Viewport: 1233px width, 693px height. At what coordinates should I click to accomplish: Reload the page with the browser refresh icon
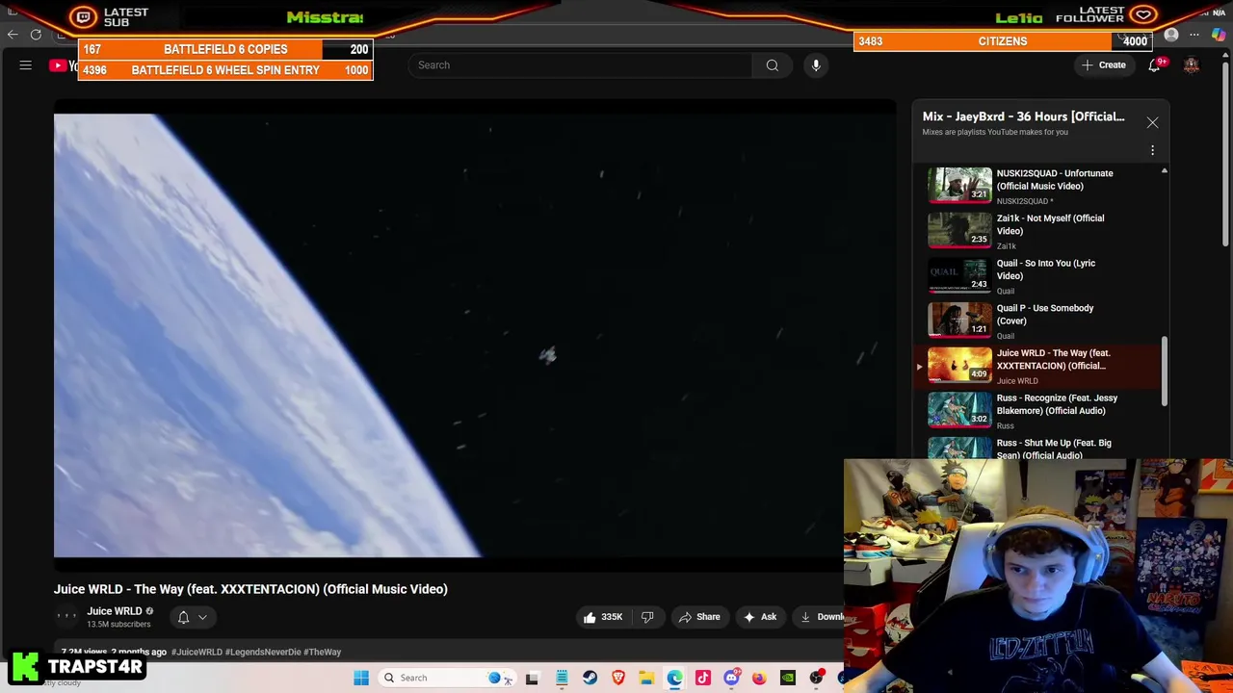click(36, 35)
